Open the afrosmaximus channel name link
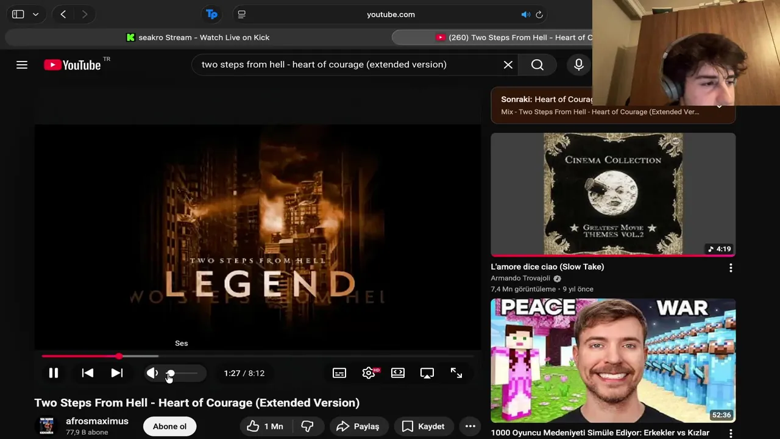Image resolution: width=780 pixels, height=439 pixels. click(97, 421)
